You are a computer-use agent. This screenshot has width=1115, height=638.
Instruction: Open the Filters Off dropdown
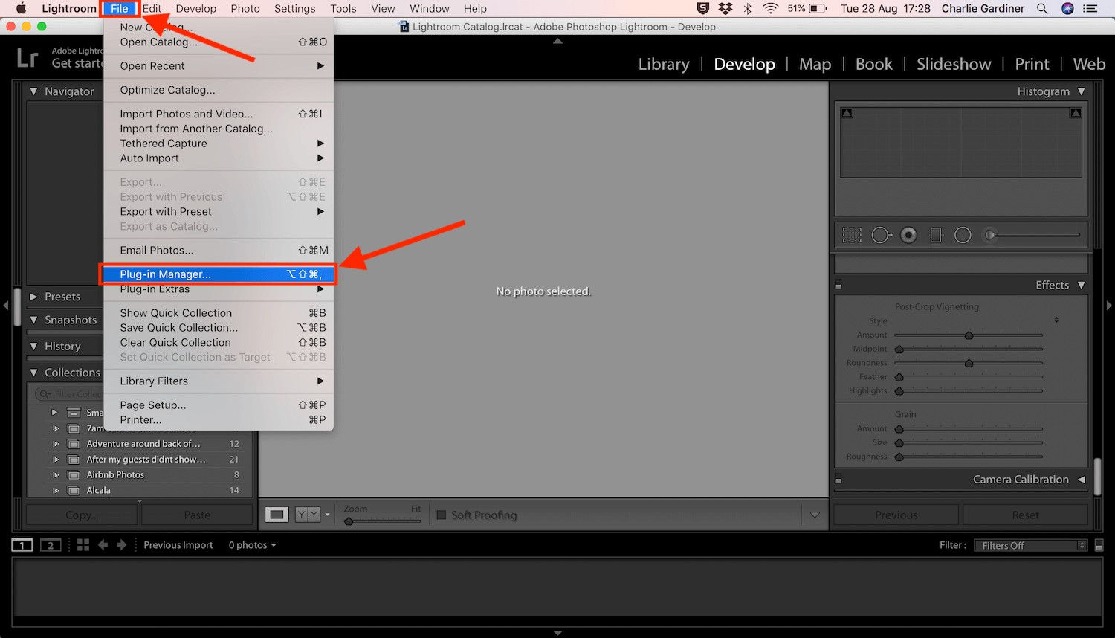tap(1030, 544)
